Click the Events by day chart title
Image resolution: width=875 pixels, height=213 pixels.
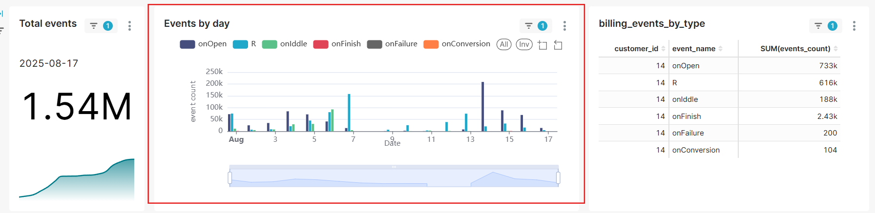pos(197,23)
